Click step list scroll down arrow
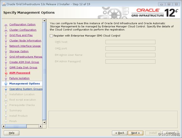 pos(44,122)
